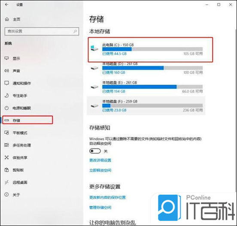Open 本地磁盘 (F:) storage details
Screen dimensions: 237x226
pos(146,105)
